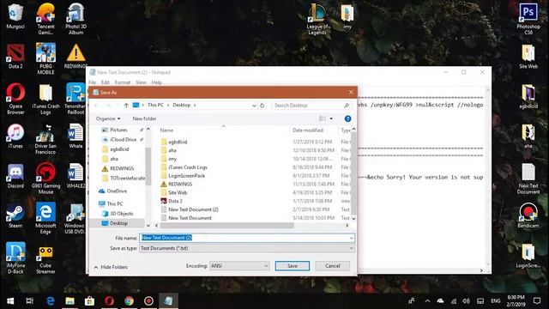This screenshot has height=309, width=549.
Task: Click the File name input field
Action: [x=244, y=238]
